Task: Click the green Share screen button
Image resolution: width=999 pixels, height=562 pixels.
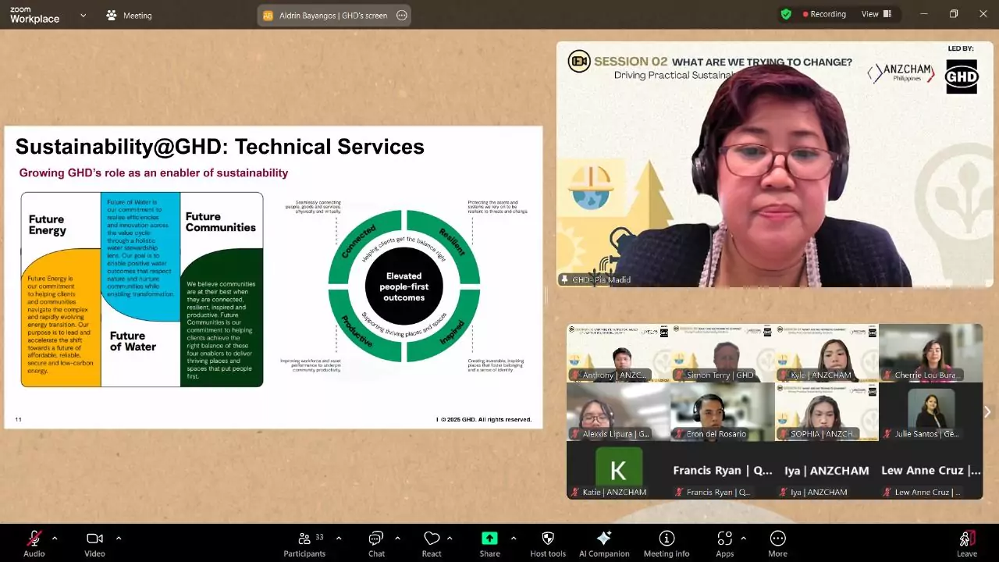Action: (489, 543)
